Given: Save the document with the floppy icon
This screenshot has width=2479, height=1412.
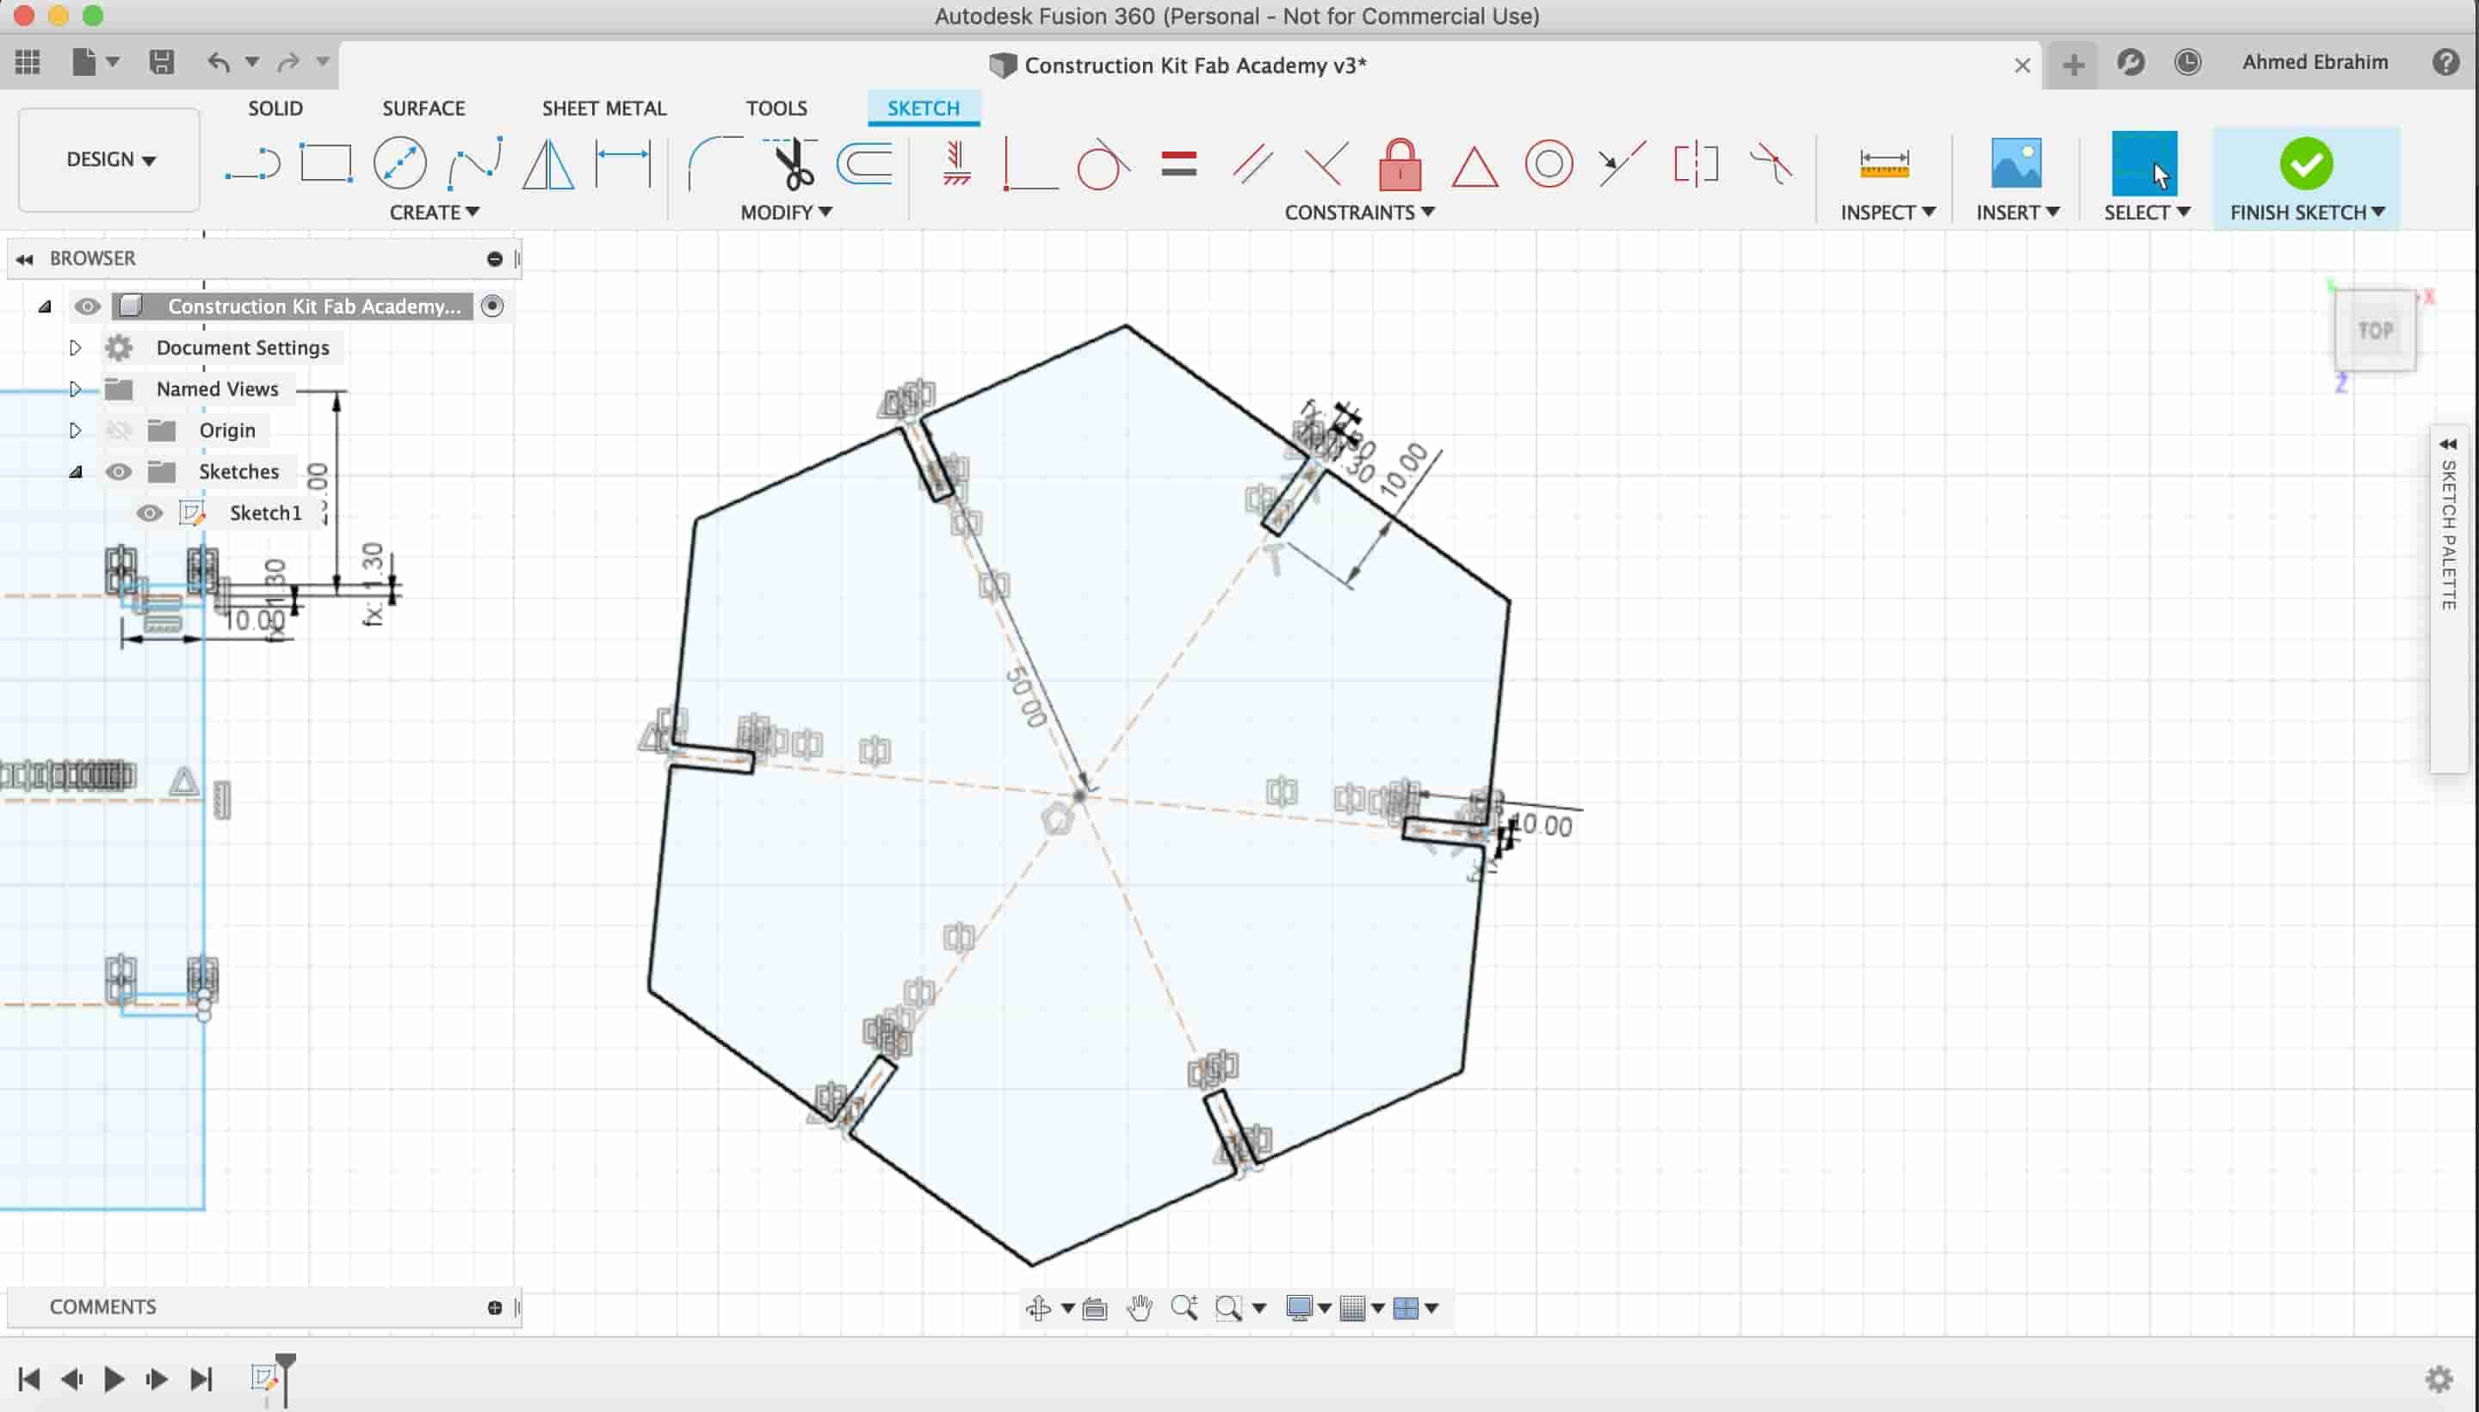Looking at the screenshot, I should (162, 63).
